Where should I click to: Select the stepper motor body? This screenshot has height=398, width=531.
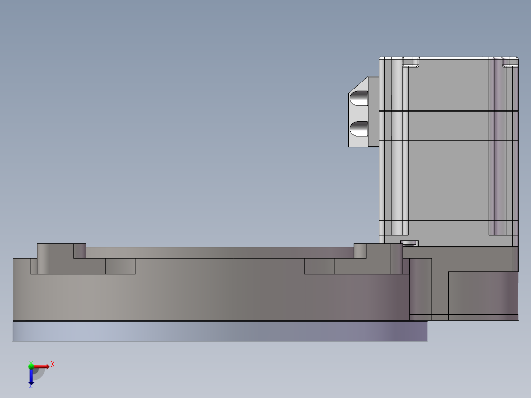(449, 151)
